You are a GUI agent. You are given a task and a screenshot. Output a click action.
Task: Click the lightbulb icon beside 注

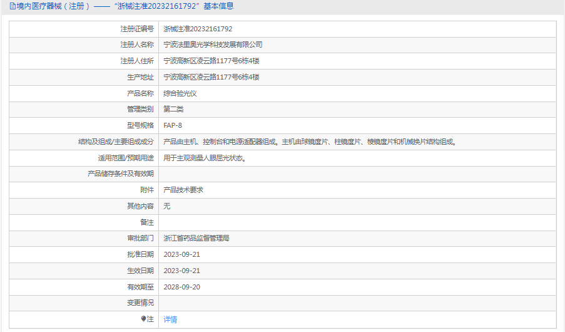click(143, 319)
